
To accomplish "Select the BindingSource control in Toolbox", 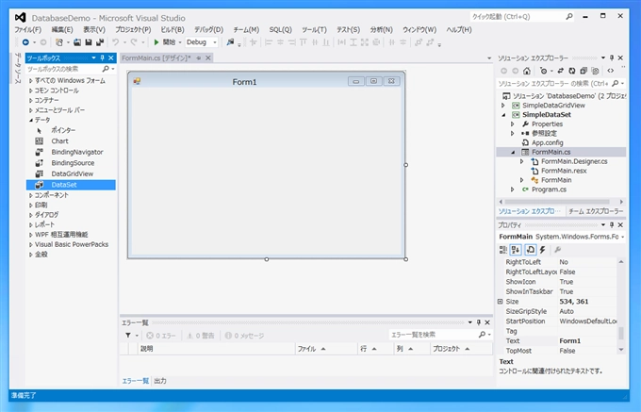I will tap(73, 163).
